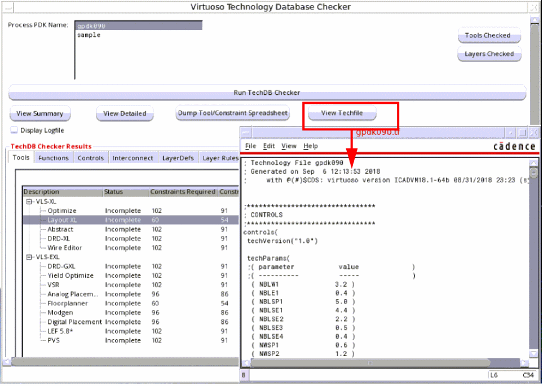
Task: Click the View Detailed button
Action: tap(125, 113)
